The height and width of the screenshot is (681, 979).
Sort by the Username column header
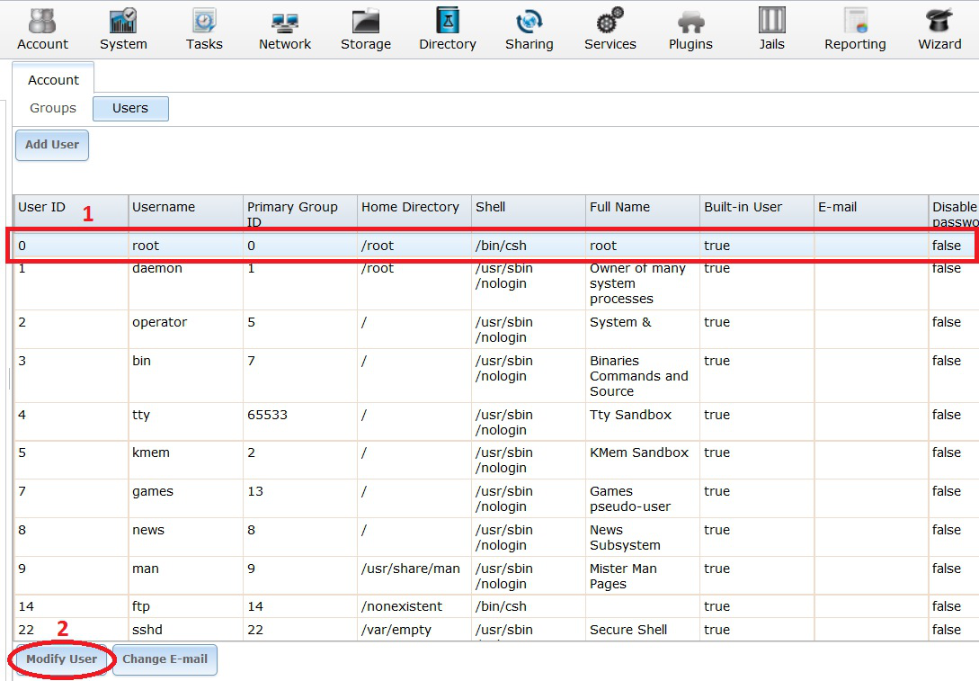[164, 207]
